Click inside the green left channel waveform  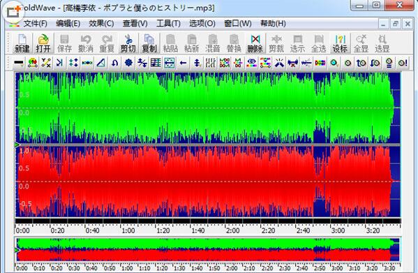[x=208, y=108]
